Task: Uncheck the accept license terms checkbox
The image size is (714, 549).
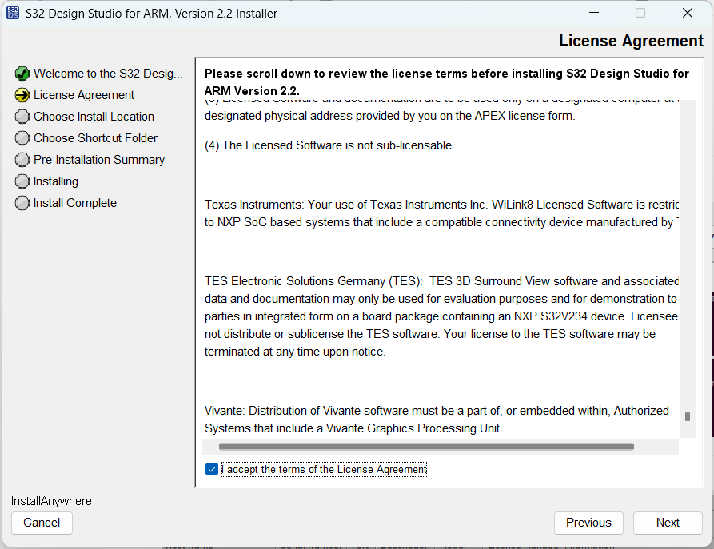Action: pos(212,469)
